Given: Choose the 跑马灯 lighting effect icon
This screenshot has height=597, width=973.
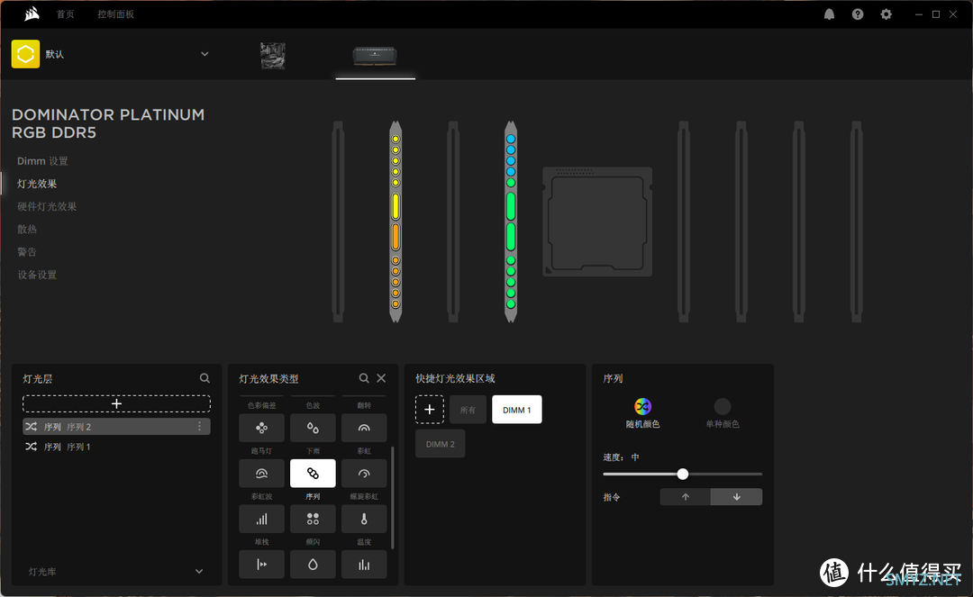Looking at the screenshot, I should [x=262, y=428].
